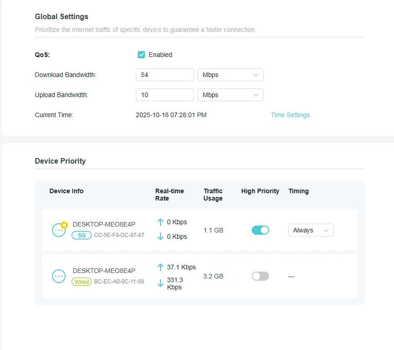Expand the Always timing dropdown
This screenshot has width=394, height=350.
pyautogui.click(x=311, y=230)
